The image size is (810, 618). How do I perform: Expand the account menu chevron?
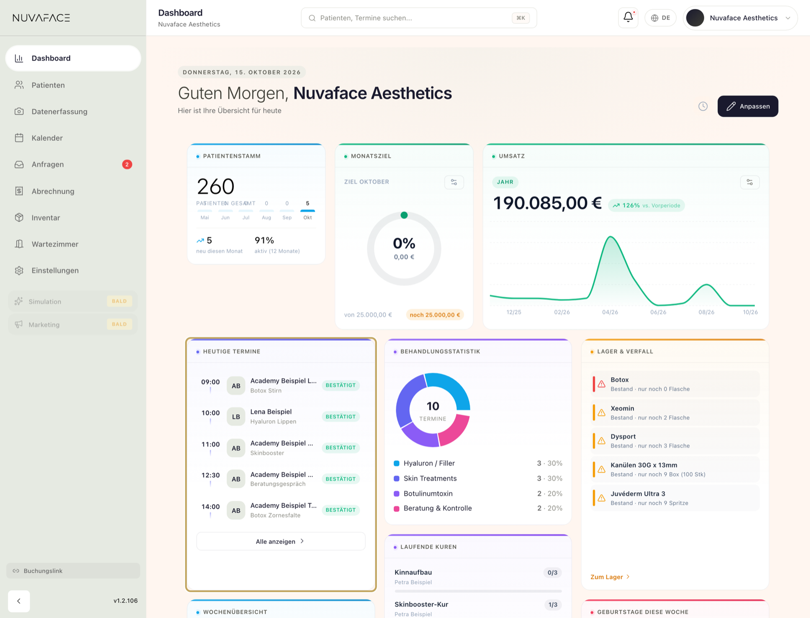[788, 18]
